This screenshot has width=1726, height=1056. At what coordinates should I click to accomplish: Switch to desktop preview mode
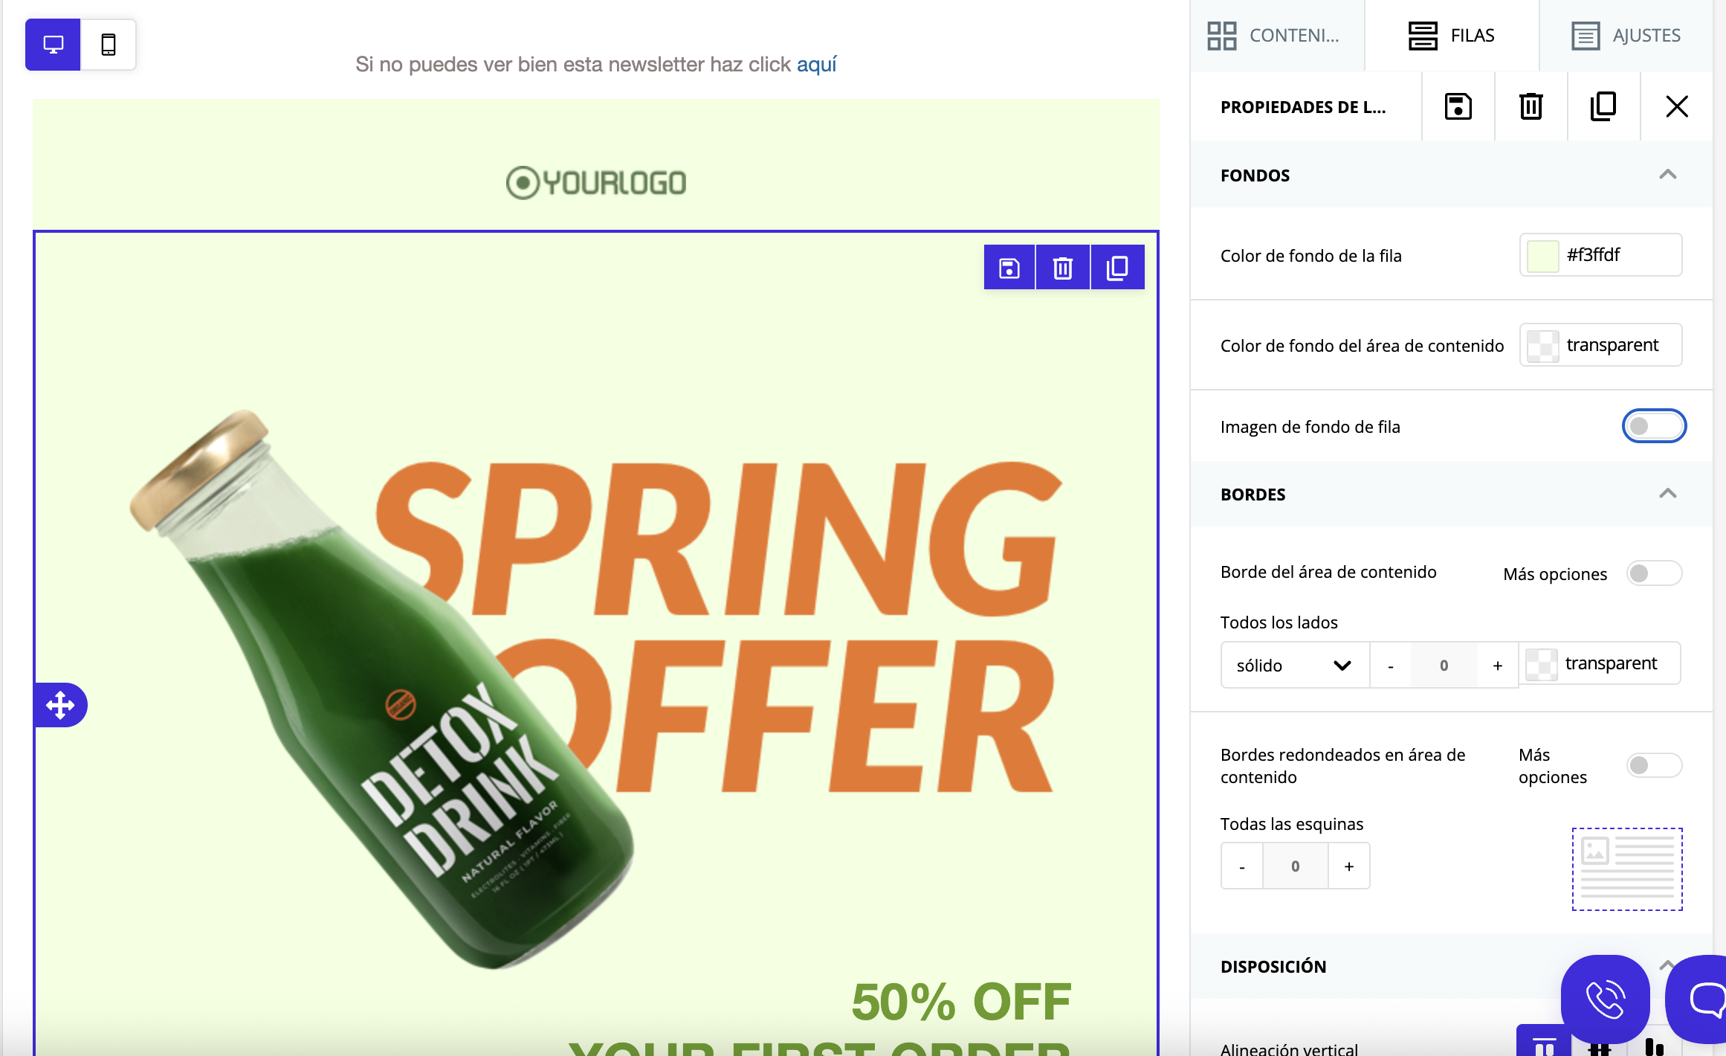point(53,45)
